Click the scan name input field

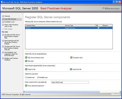70,82
